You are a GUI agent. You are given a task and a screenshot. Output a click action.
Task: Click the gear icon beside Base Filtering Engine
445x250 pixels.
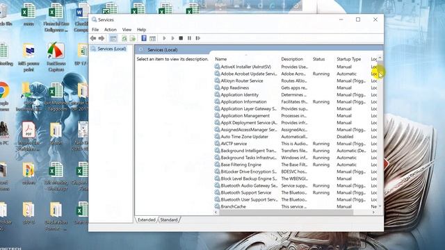pos(217,165)
